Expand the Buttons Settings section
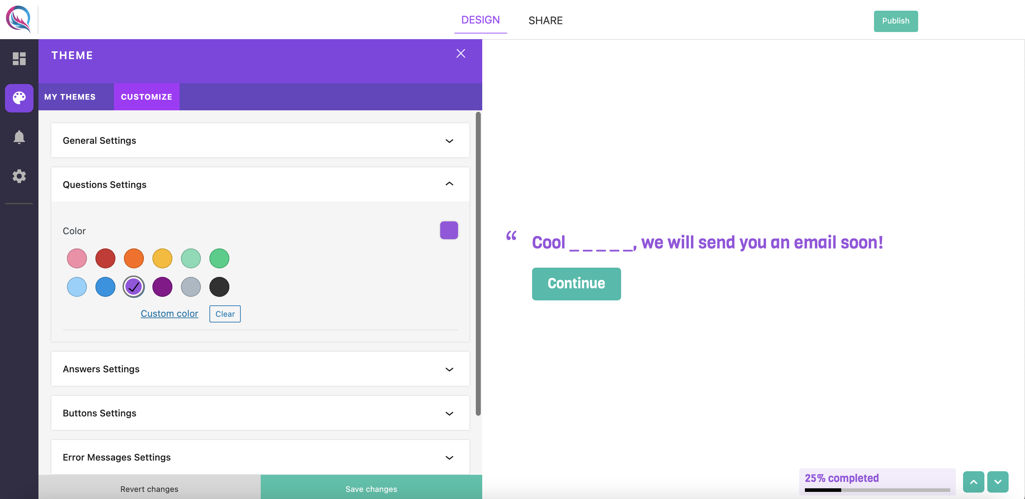The height and width of the screenshot is (499, 1025). (260, 413)
